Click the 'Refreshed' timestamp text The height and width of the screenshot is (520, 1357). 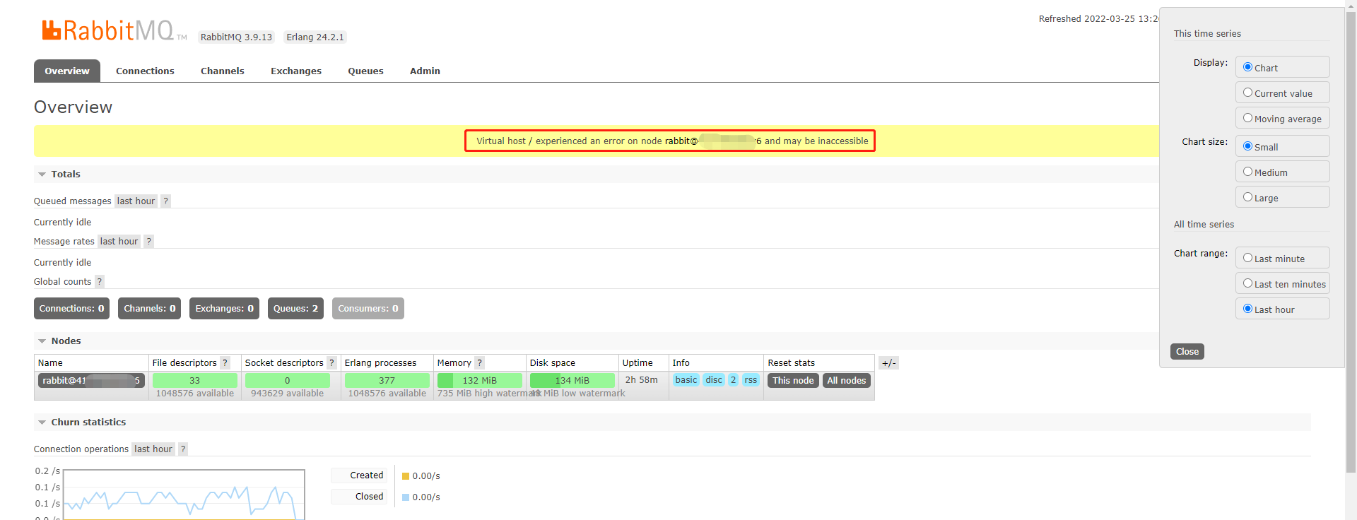click(1099, 19)
